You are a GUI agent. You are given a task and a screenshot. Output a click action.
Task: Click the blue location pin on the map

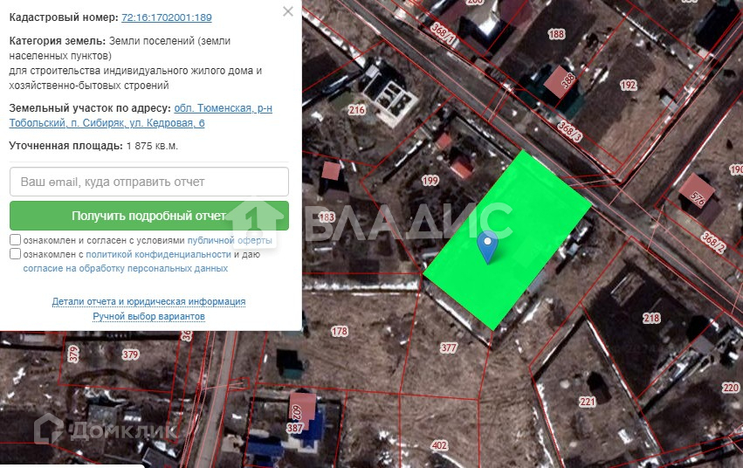pyautogui.click(x=487, y=245)
